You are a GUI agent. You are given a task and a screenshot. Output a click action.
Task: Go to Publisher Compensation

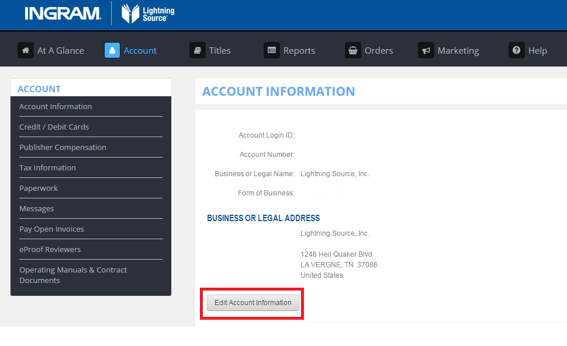point(63,148)
